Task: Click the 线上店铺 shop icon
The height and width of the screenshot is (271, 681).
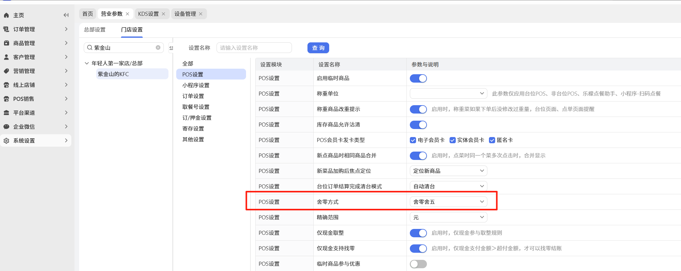Action: coord(6,85)
